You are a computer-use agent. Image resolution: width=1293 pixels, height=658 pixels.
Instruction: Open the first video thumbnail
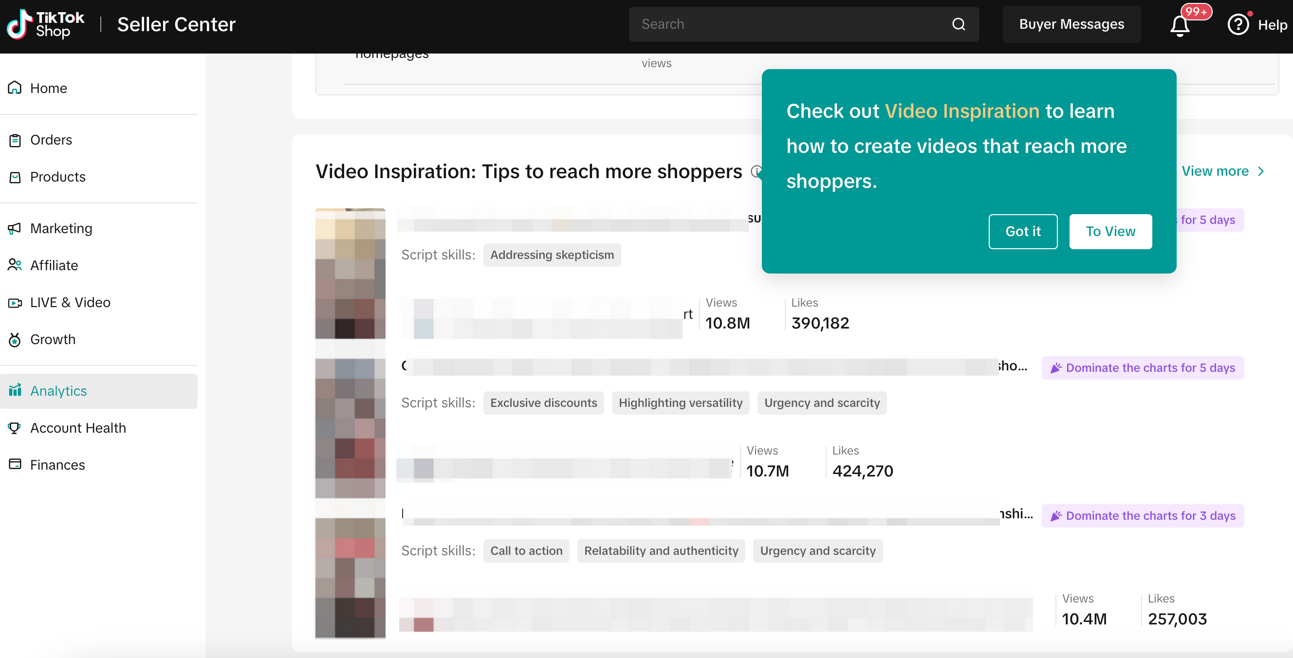350,274
